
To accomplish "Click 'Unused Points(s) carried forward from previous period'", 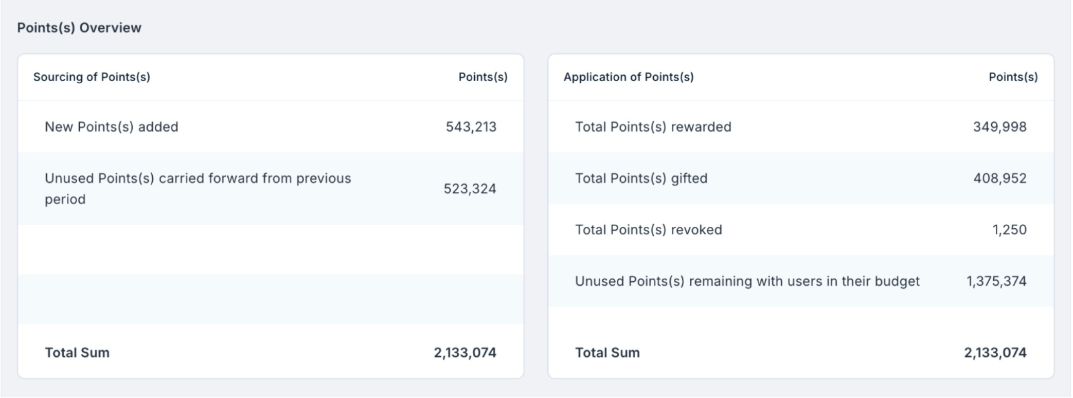I will pyautogui.click(x=198, y=189).
